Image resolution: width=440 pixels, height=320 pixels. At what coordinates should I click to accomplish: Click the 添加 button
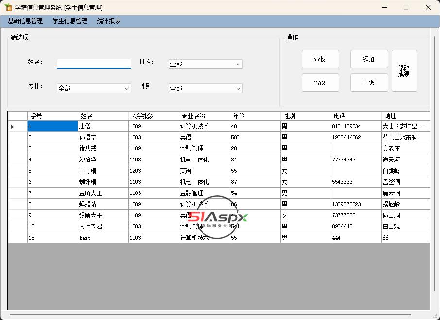(x=369, y=59)
